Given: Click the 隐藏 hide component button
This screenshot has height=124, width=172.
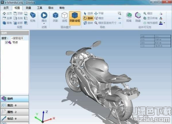Looking at the screenshot, I should (138, 17).
